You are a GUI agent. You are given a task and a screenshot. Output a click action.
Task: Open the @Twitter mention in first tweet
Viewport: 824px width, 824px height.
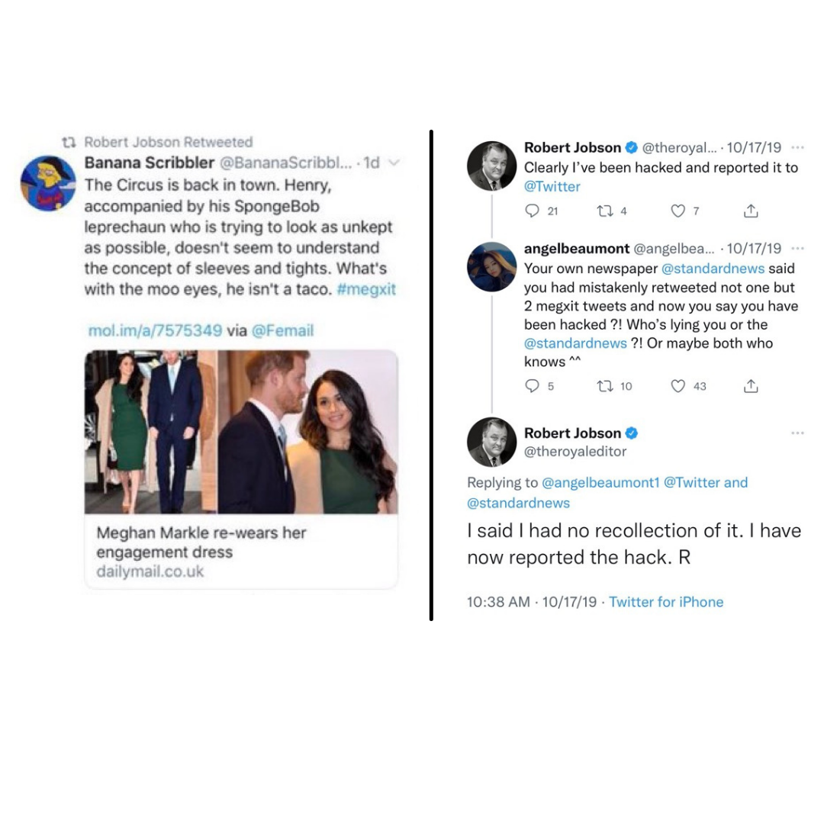coord(552,187)
